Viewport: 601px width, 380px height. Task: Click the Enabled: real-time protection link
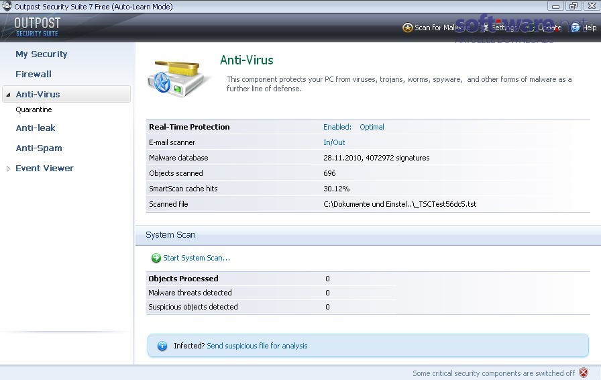coord(337,127)
